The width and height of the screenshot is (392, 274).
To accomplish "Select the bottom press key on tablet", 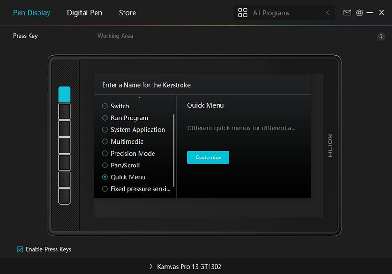I will click(65, 196).
